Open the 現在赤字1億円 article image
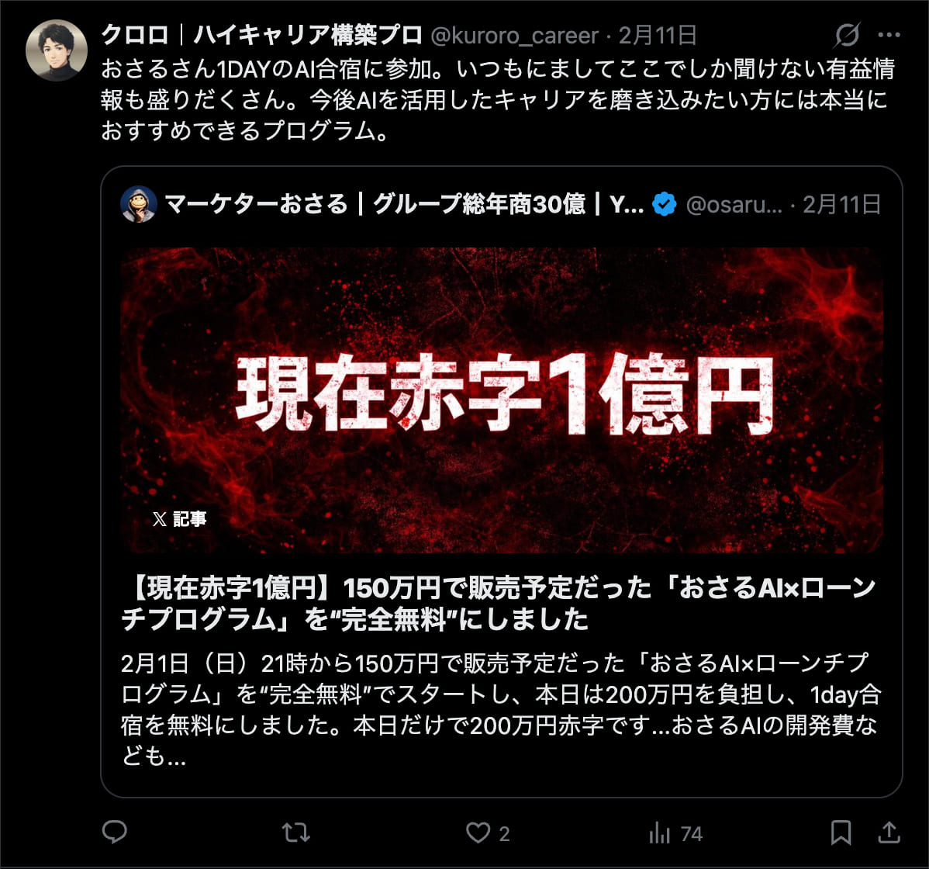The height and width of the screenshot is (869, 929). click(501, 400)
